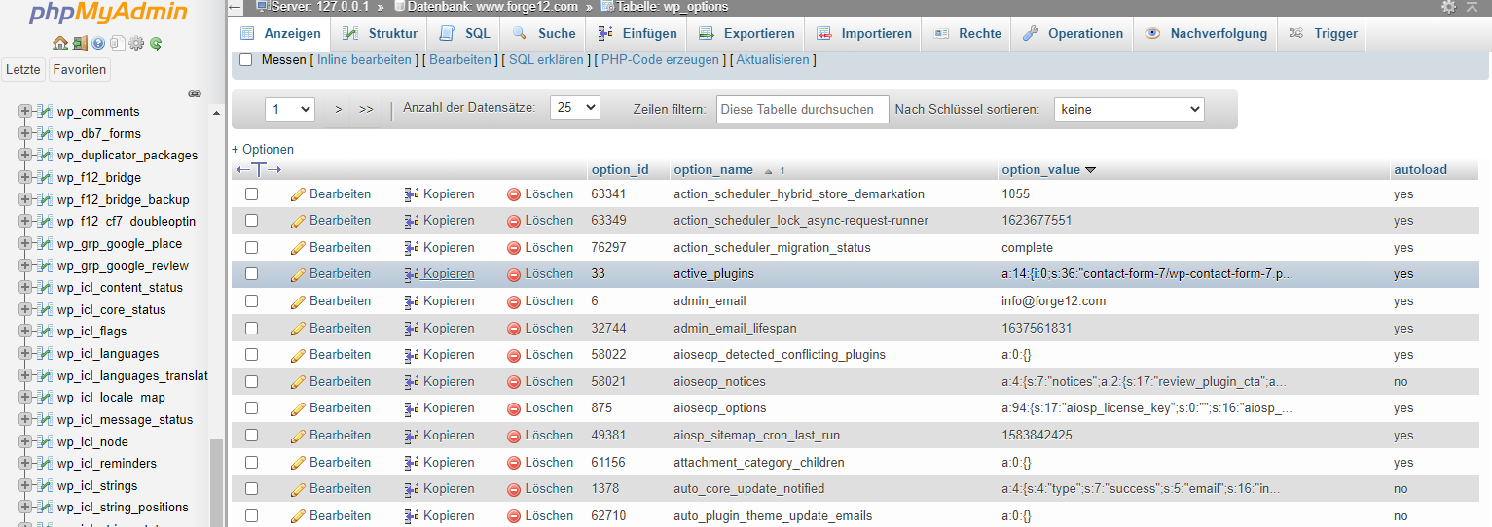Open page settings gear at top right

(x=1448, y=7)
